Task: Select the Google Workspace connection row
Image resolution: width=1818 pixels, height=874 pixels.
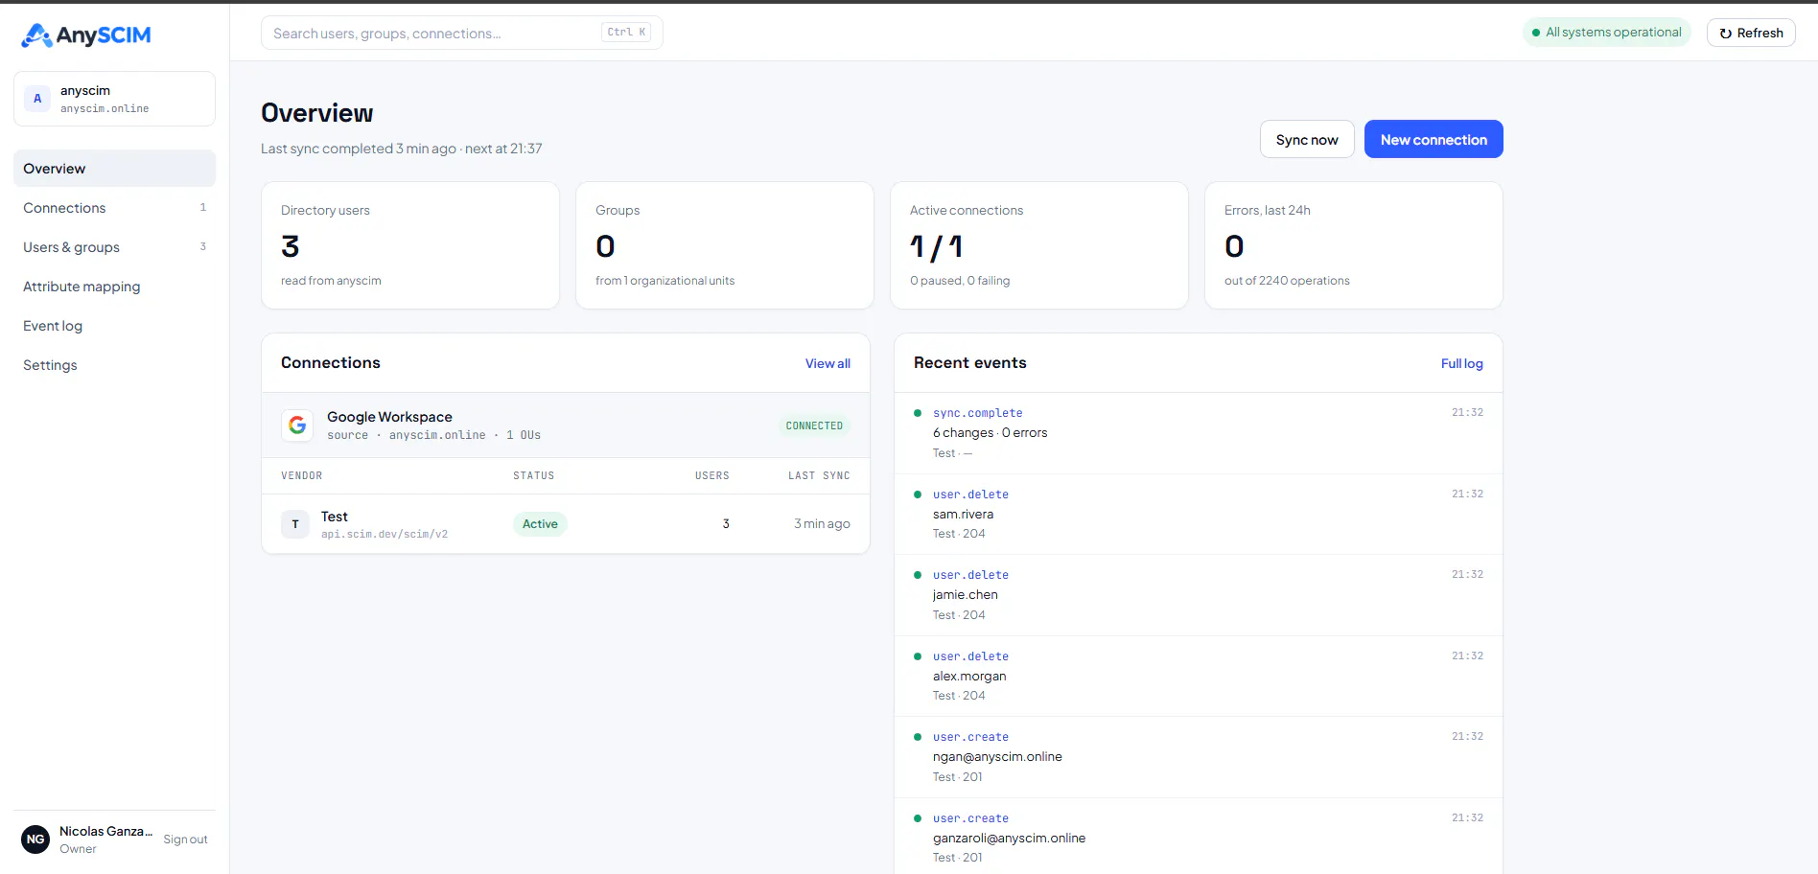Action: (566, 425)
